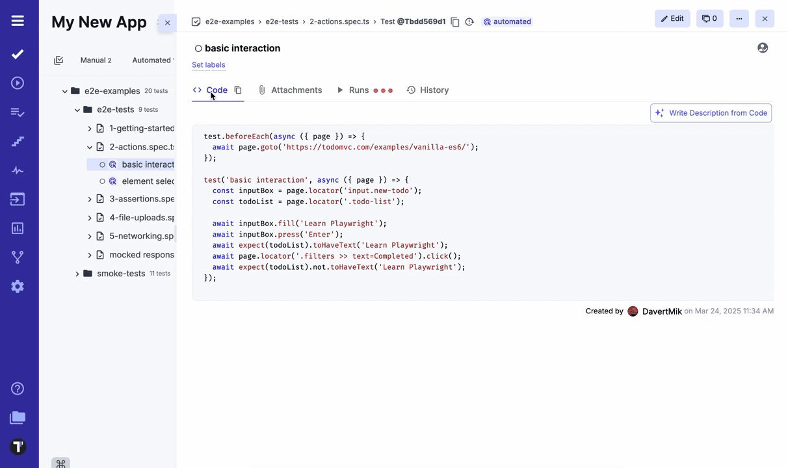Copy the test ID @Tbdd569d1
Viewport: 788px width, 468px height.
pyautogui.click(x=455, y=22)
